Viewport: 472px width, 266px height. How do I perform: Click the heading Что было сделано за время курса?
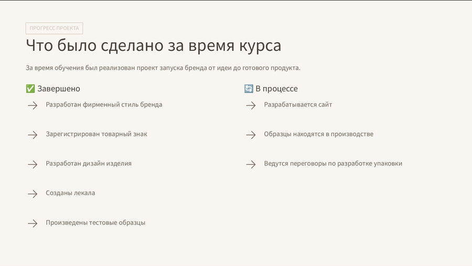pyautogui.click(x=154, y=46)
